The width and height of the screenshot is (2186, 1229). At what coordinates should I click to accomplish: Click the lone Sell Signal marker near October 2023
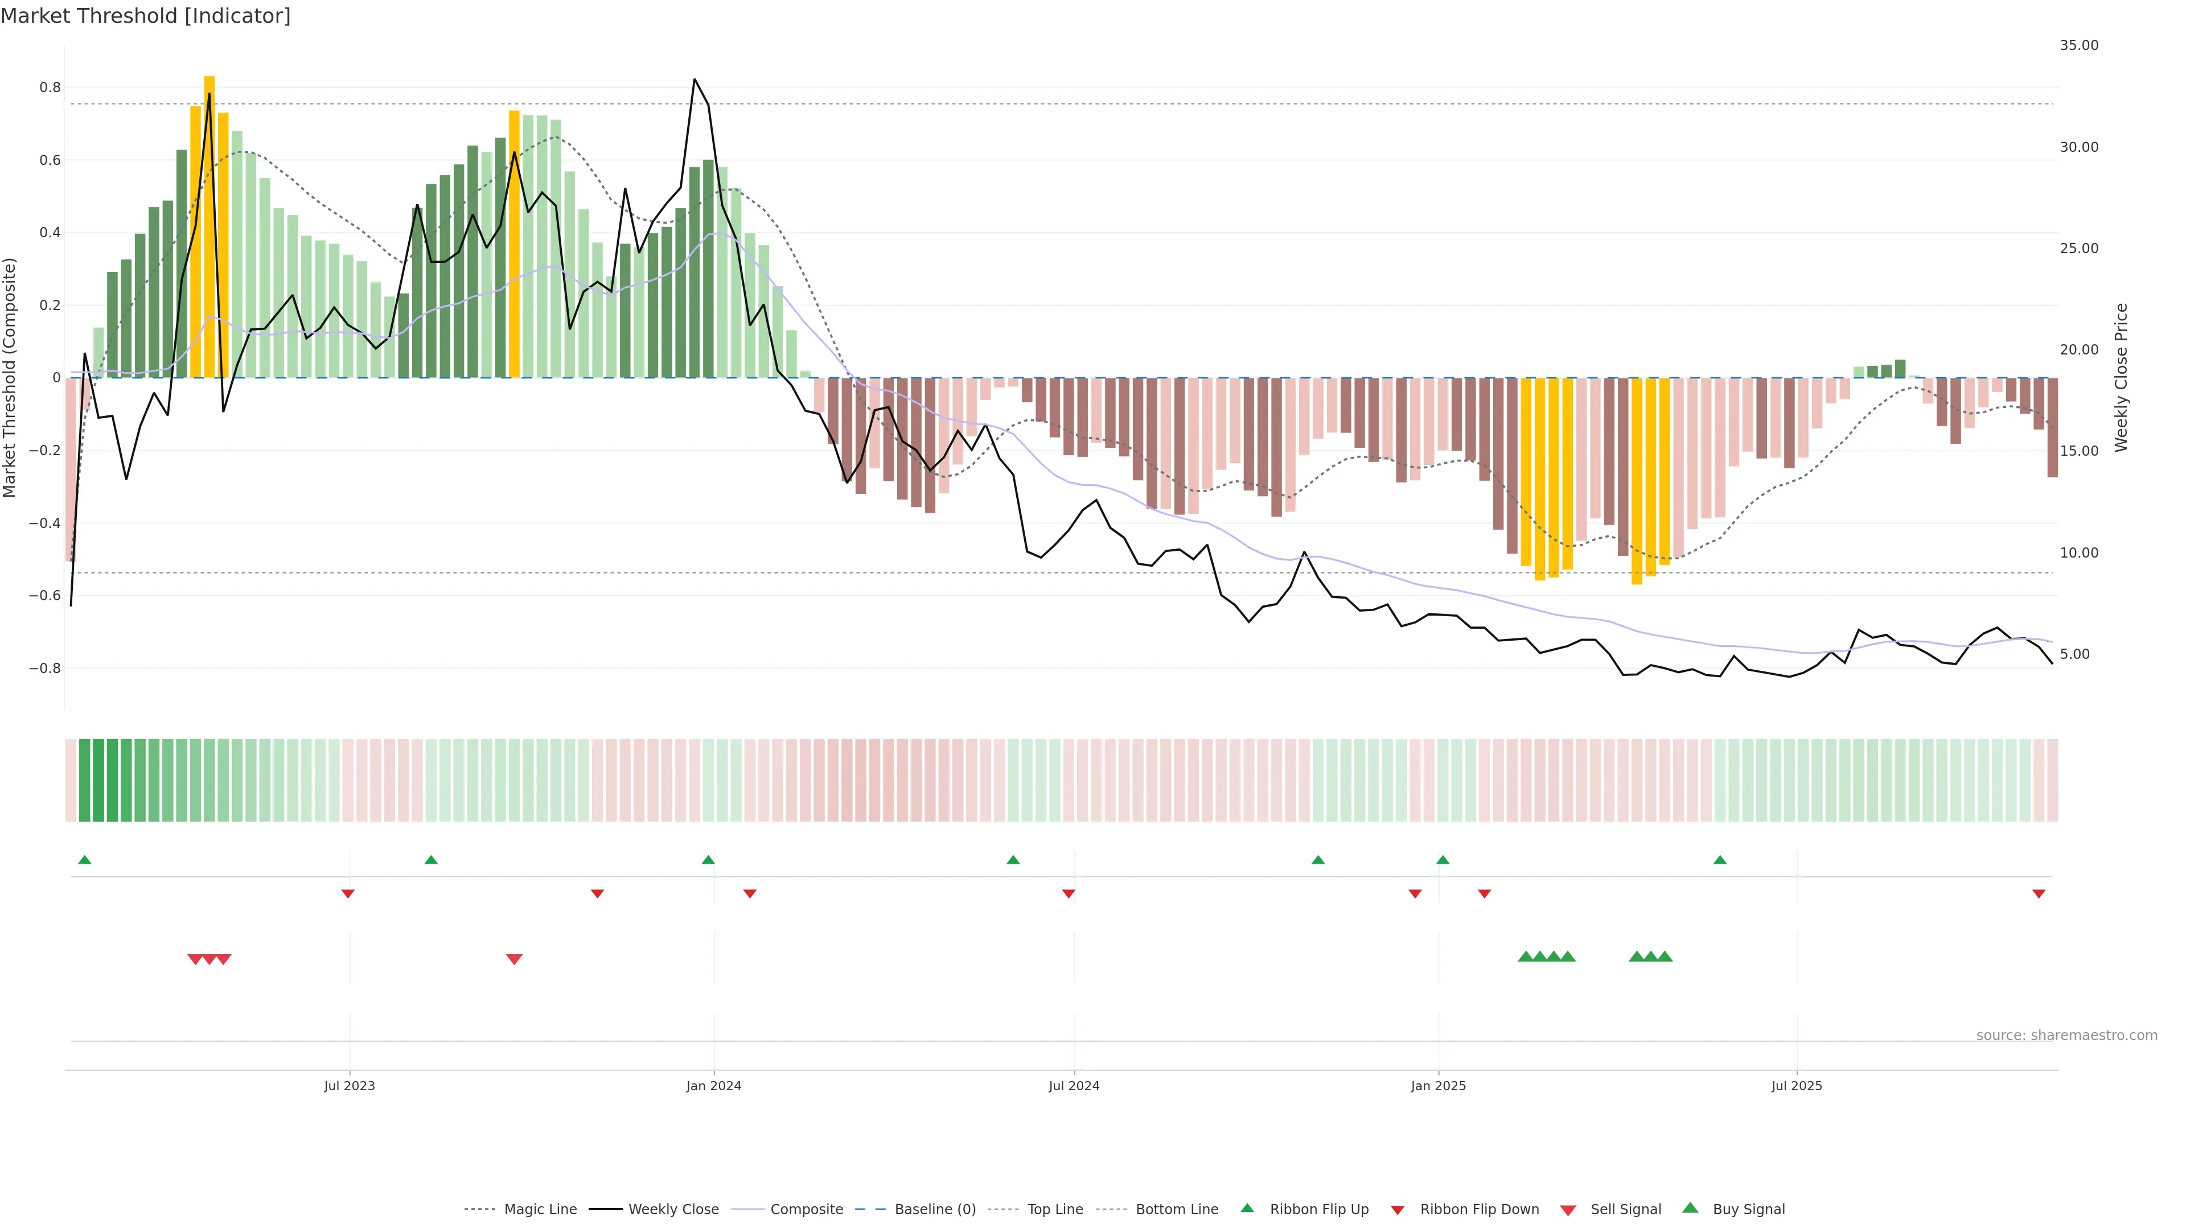point(514,959)
